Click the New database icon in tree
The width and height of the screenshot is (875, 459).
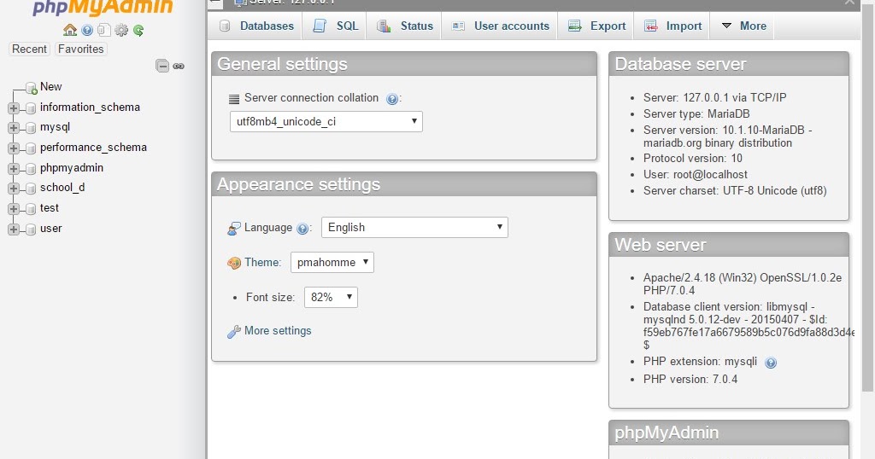click(x=32, y=88)
